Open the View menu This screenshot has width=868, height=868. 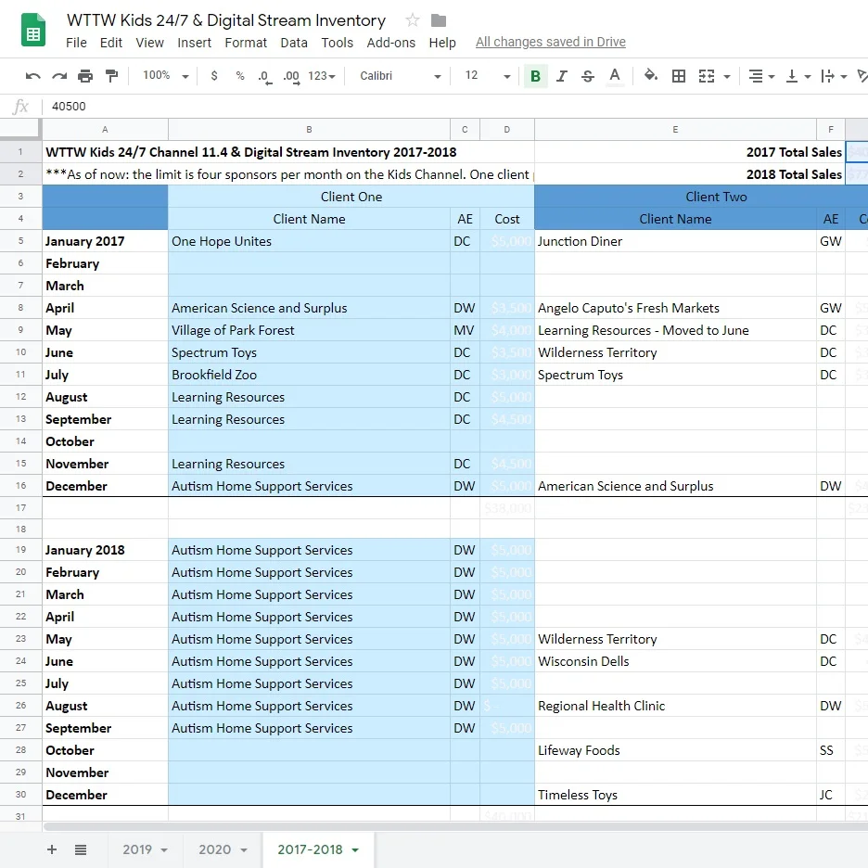[x=149, y=43]
